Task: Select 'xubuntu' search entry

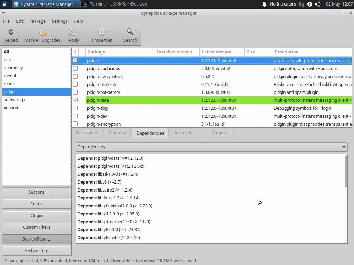Action: [x=36, y=108]
